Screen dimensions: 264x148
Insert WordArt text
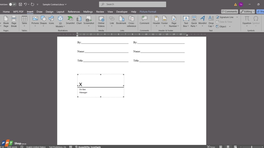coord(202,21)
